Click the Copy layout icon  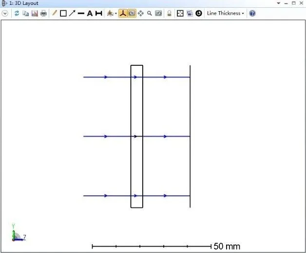click(25, 13)
